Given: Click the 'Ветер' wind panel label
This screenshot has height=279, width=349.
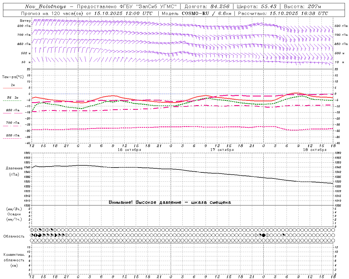Looking at the screenshot, I should coord(25,21).
